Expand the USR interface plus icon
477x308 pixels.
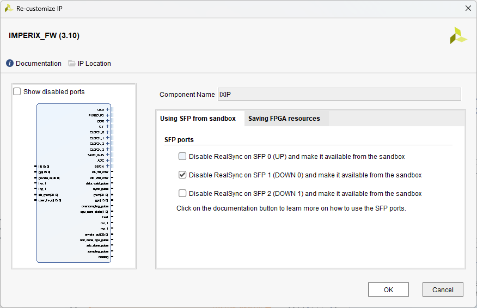[108, 109]
